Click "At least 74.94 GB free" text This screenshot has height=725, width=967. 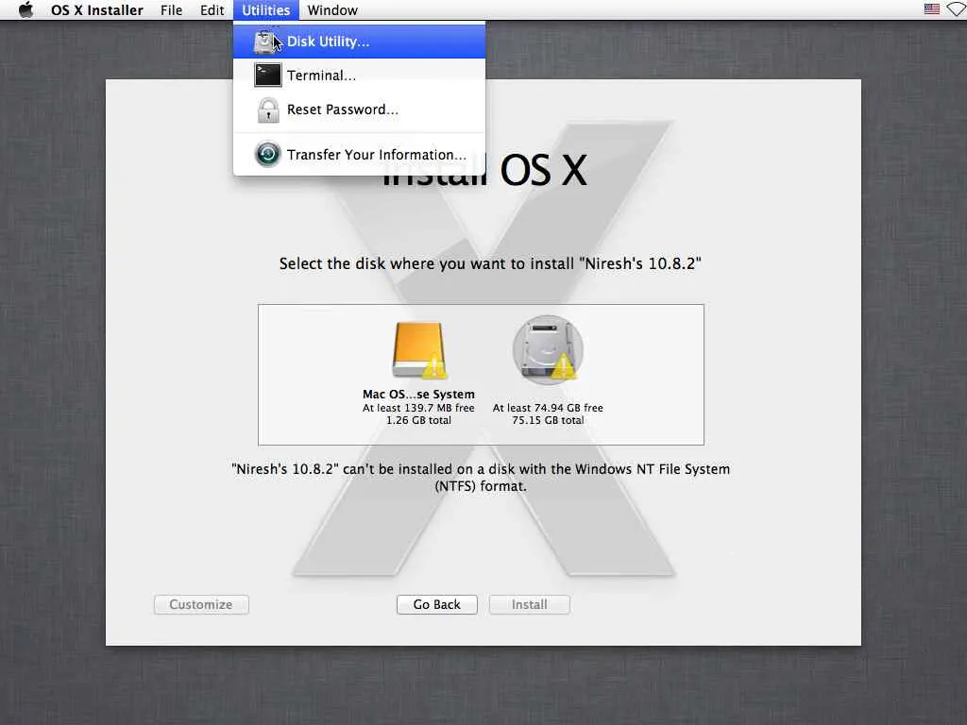pos(548,408)
